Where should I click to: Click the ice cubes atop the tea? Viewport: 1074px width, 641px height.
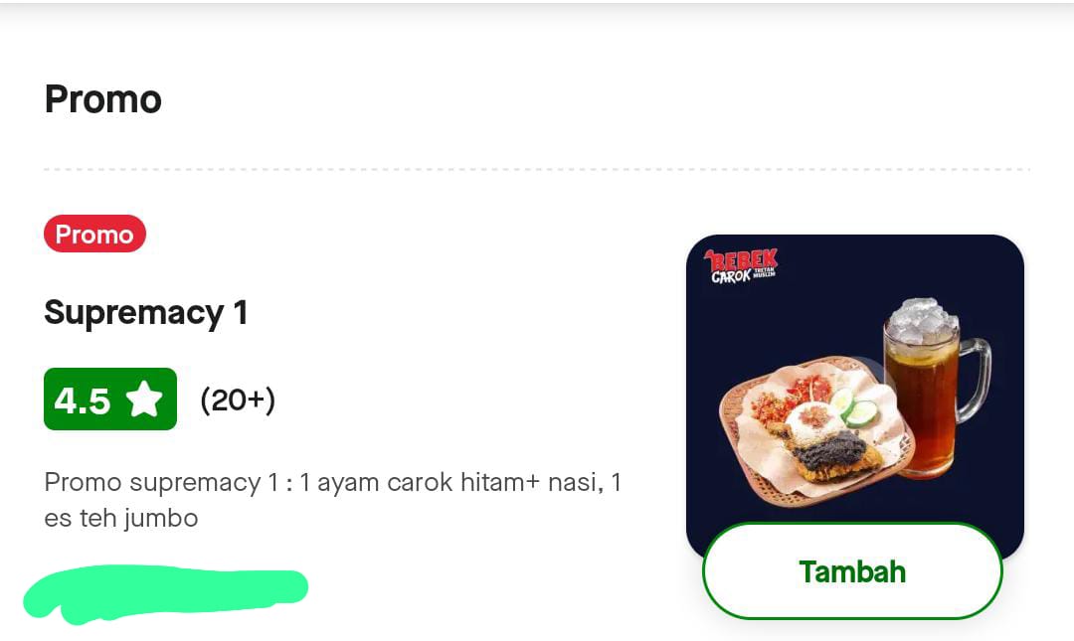(x=921, y=320)
